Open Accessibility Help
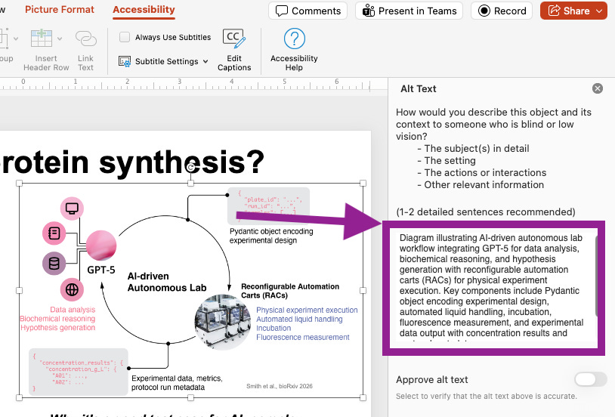This screenshot has height=417, width=615. 294,50
